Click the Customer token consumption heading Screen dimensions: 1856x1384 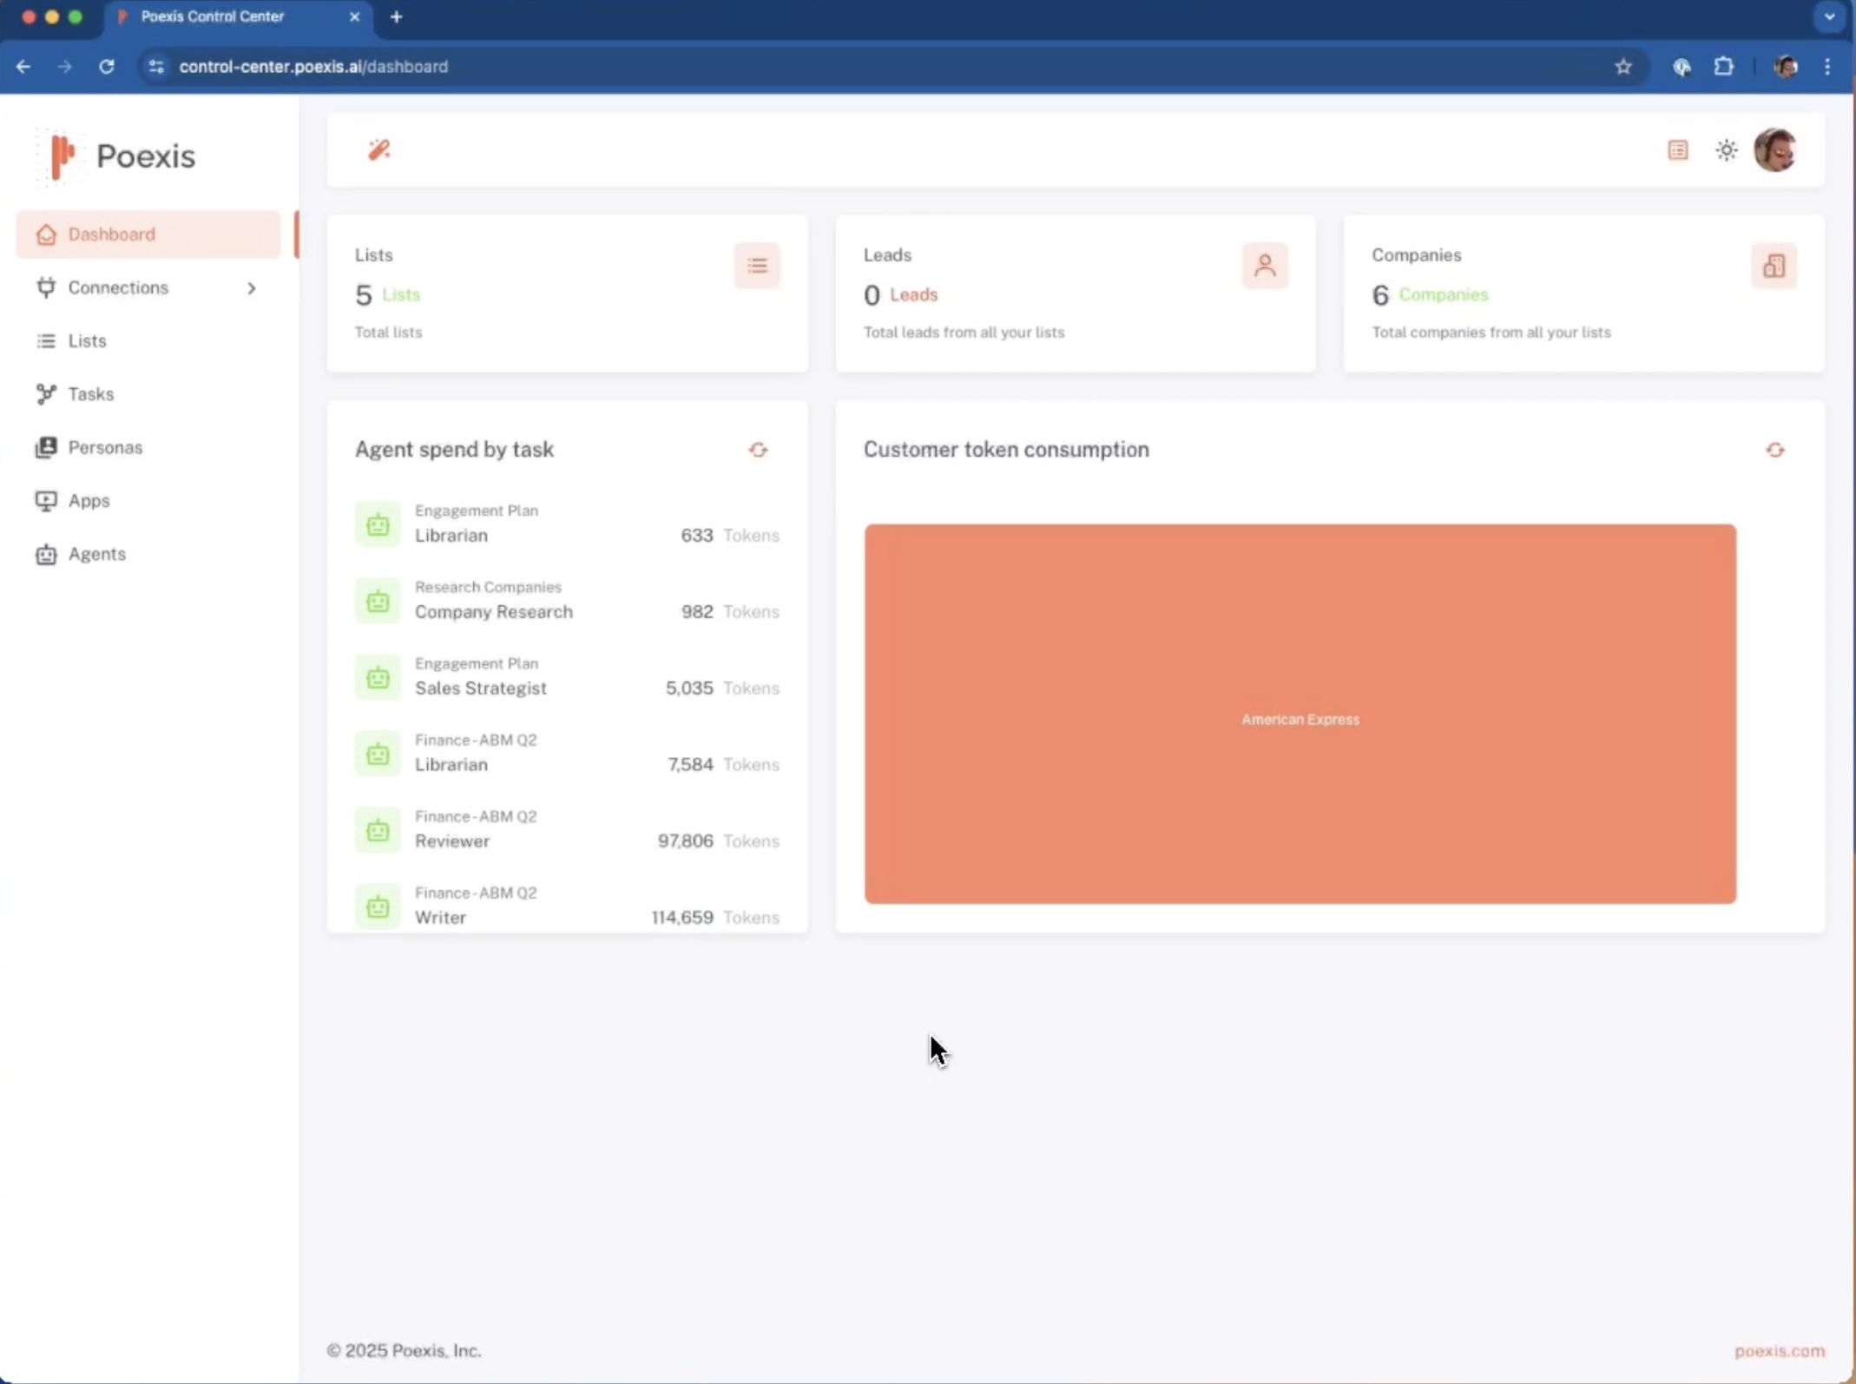pyautogui.click(x=1006, y=450)
